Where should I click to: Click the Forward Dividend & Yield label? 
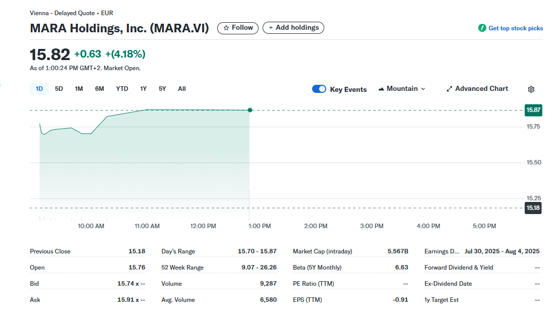pyautogui.click(x=459, y=268)
